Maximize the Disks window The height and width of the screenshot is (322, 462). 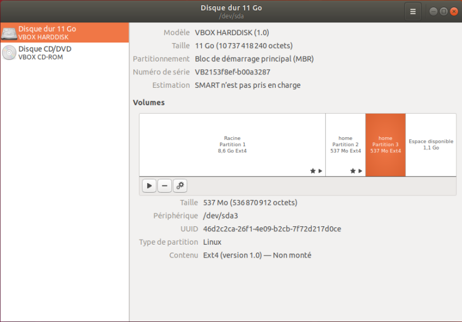pos(443,11)
